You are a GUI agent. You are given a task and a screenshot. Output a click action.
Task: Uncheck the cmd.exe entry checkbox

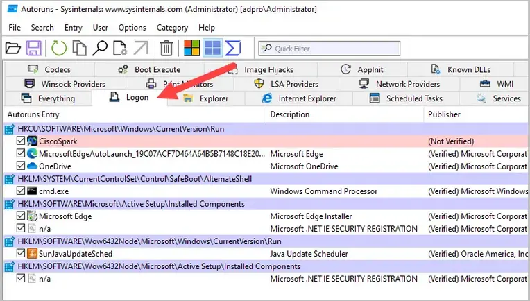click(x=21, y=191)
